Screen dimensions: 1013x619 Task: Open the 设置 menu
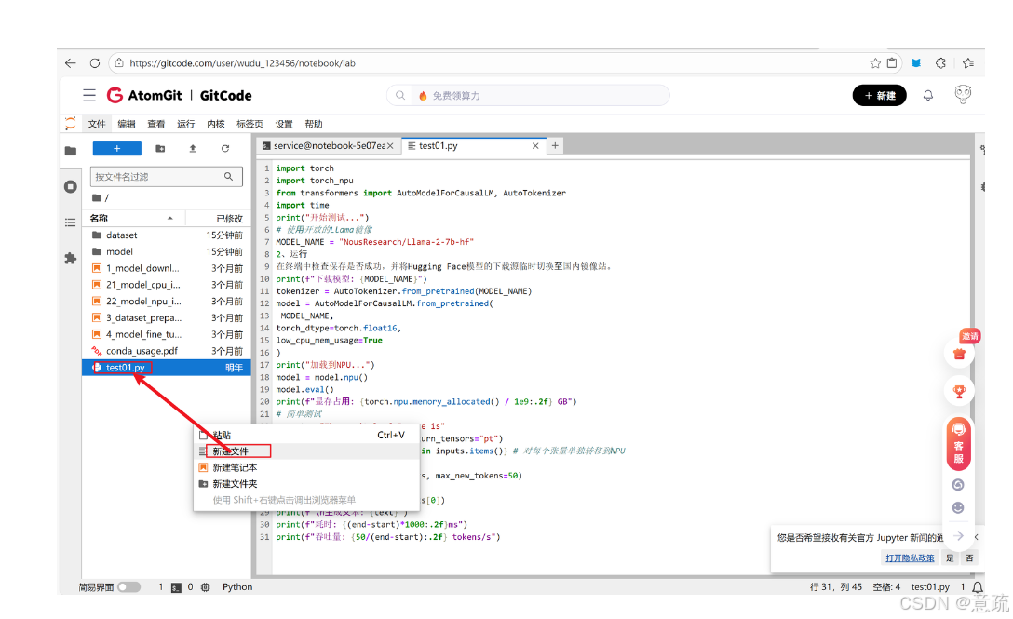point(284,124)
